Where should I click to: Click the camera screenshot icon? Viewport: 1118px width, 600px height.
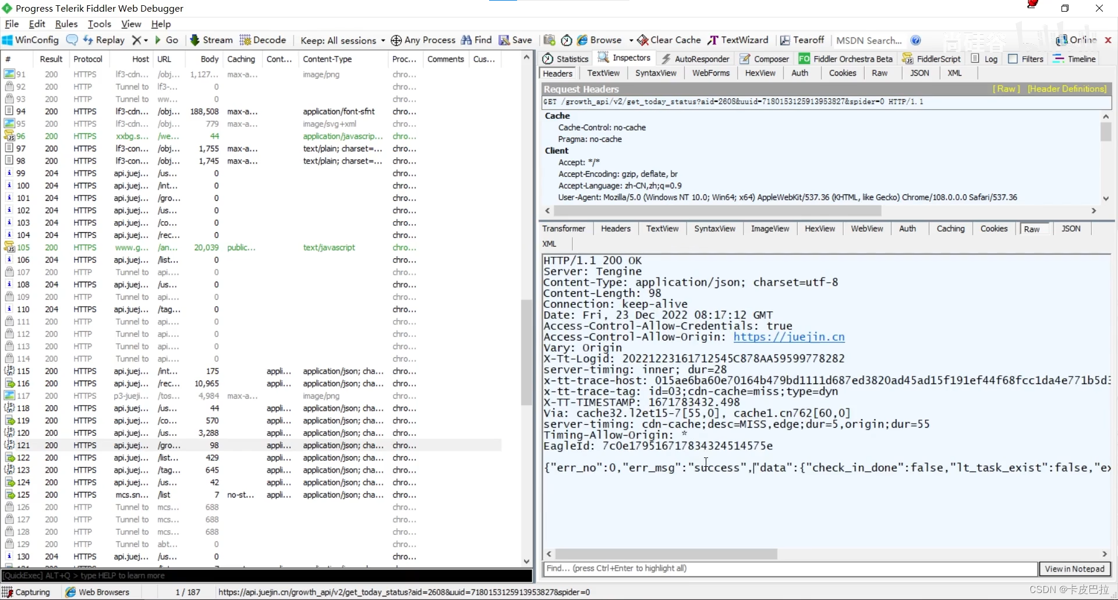click(549, 40)
